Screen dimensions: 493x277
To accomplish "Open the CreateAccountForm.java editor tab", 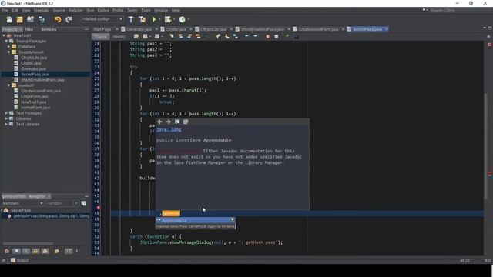I will 318,29.
